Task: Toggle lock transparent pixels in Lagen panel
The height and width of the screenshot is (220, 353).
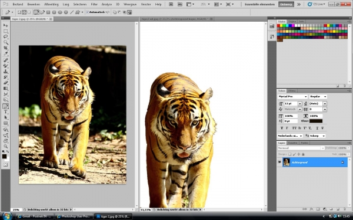Action: pos(289,154)
